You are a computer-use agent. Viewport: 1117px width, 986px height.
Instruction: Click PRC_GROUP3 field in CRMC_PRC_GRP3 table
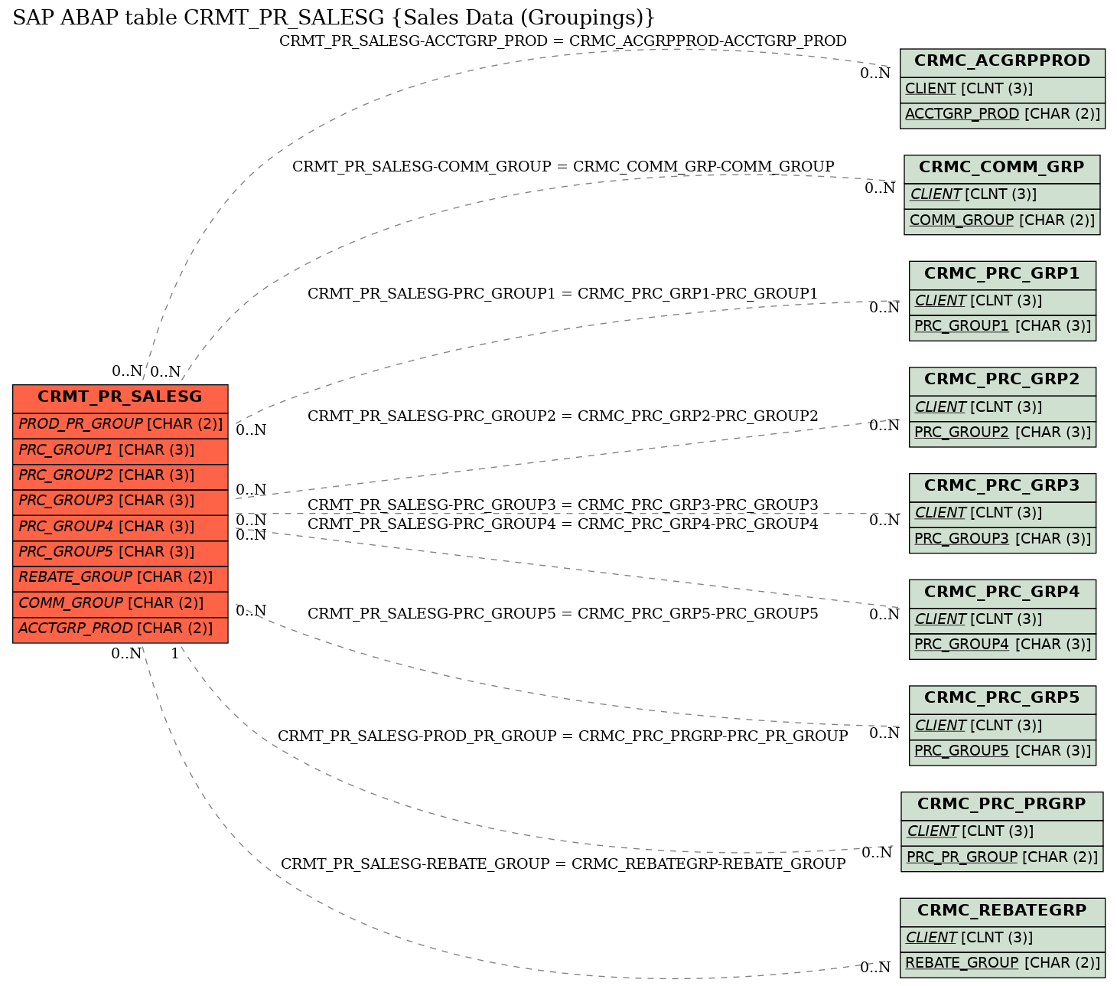(1002, 540)
